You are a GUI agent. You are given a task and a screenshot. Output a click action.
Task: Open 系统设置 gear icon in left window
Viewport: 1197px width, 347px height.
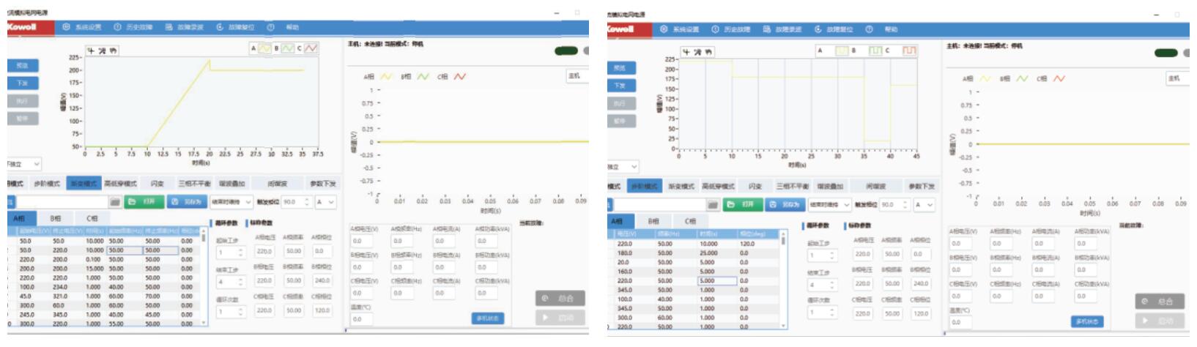(x=66, y=27)
